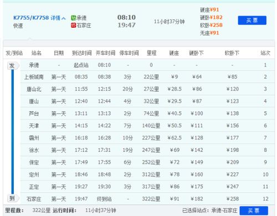Click the 里程 column header
The height and width of the screenshot is (216, 277).
point(152,53)
